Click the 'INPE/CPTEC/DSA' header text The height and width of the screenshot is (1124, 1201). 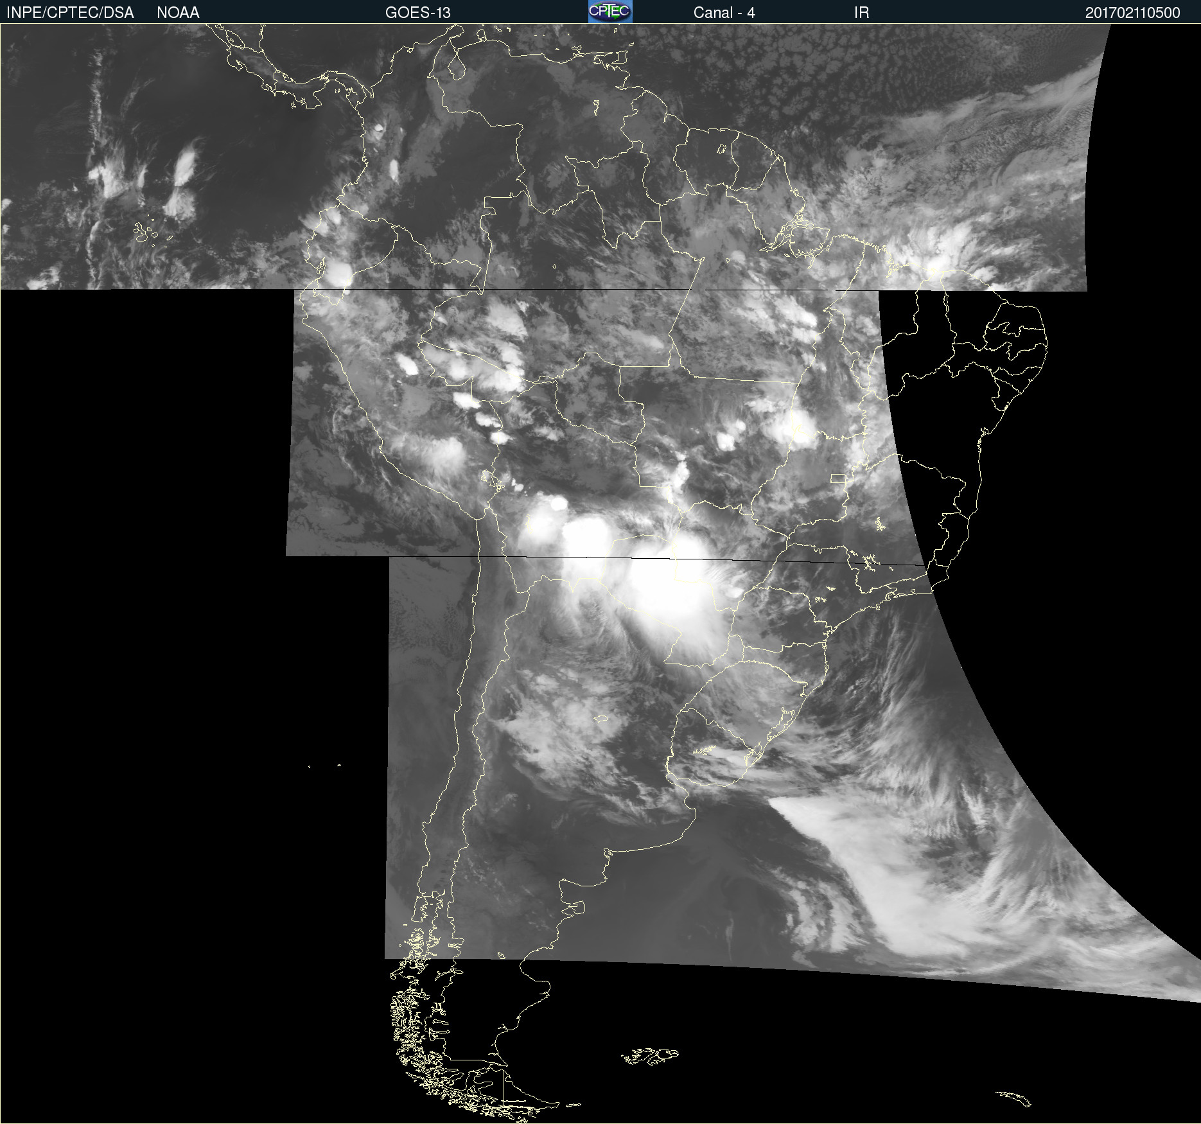[70, 13]
